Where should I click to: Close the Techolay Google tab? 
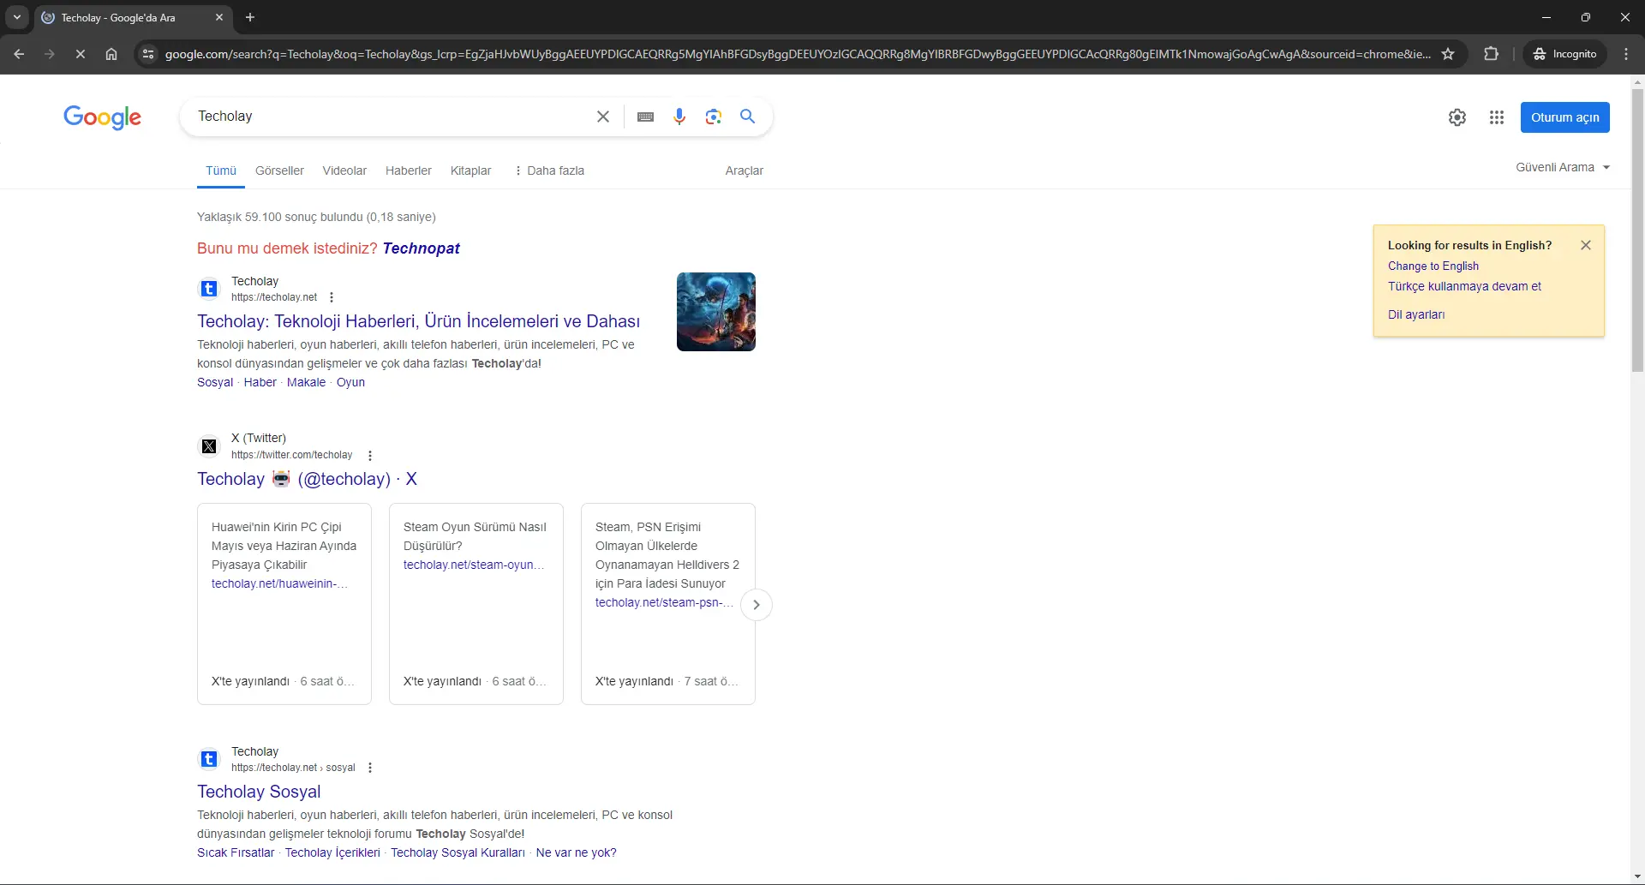click(219, 17)
